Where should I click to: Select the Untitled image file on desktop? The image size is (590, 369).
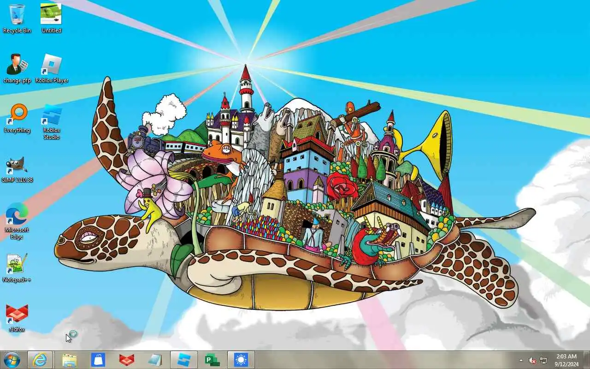point(51,18)
